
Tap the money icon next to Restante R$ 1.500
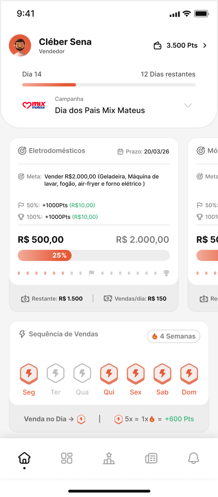click(x=25, y=298)
